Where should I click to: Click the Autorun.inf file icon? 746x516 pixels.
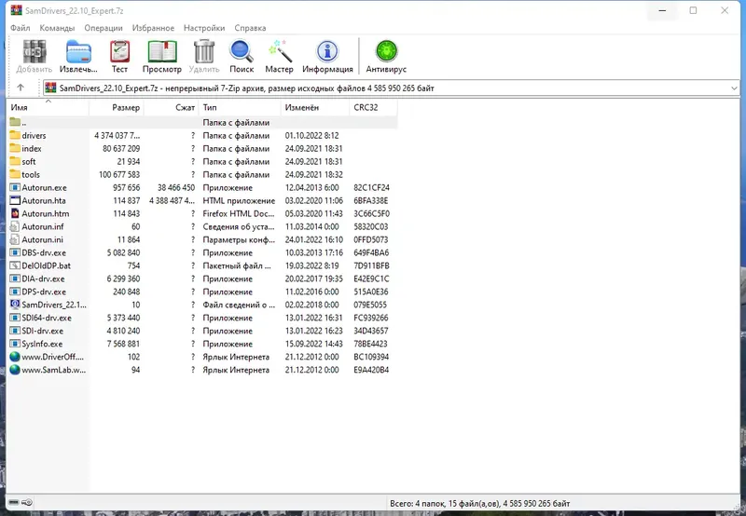coord(15,226)
